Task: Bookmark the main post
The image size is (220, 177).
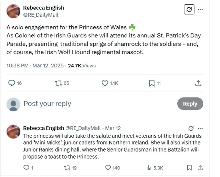Action: (151, 83)
